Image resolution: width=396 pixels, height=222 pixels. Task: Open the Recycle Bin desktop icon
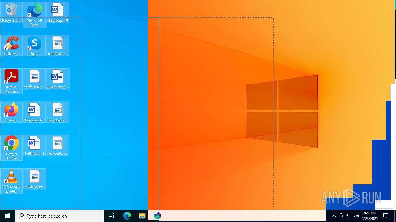click(11, 12)
